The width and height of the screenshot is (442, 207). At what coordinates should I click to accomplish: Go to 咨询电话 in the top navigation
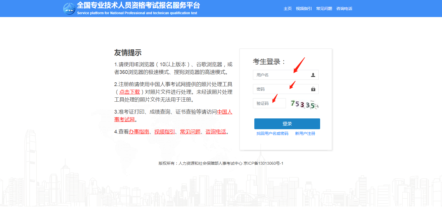(344, 9)
